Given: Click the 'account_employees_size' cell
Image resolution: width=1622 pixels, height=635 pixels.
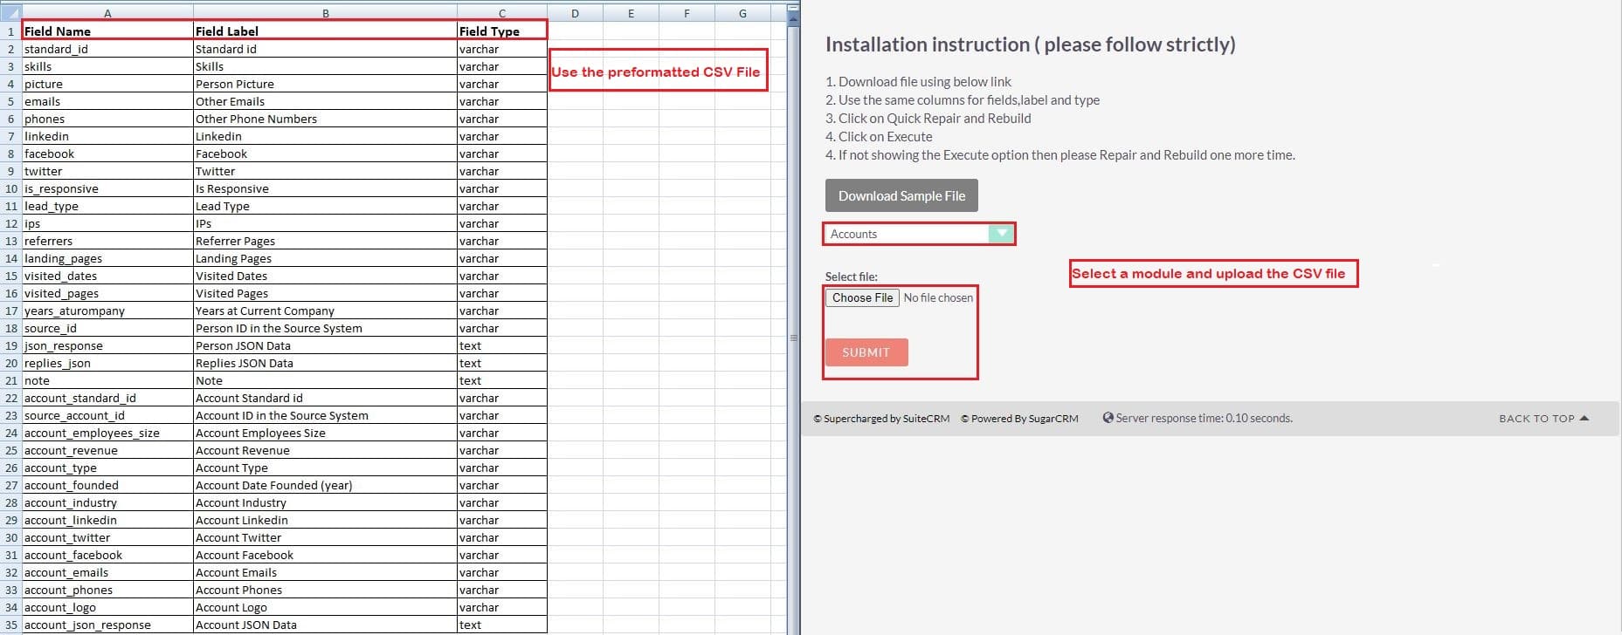Looking at the screenshot, I should point(107,433).
